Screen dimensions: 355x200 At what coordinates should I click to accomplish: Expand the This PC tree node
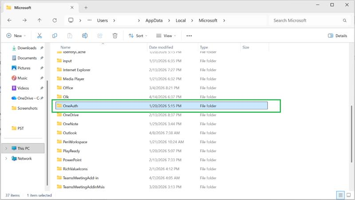[6, 149]
